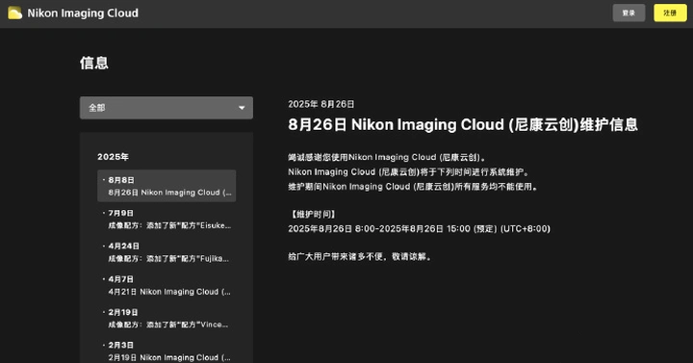Screen dimensions: 693x363
Task: Click the Nikon Imaging Cloud logo icon
Action: tap(14, 13)
